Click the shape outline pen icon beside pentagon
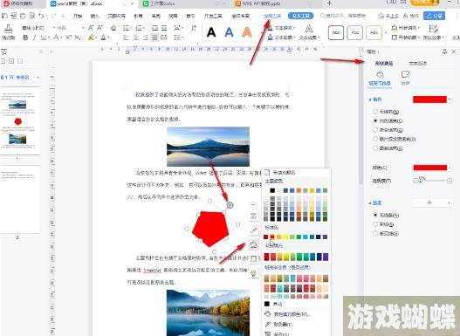This screenshot has height=336, width=460. [254, 230]
